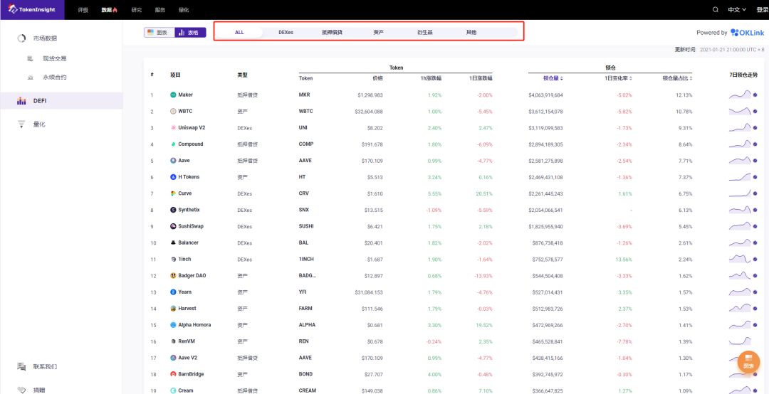Open Maker 7-day lock trend sparkline
This screenshot has height=394, width=769.
tap(740, 95)
